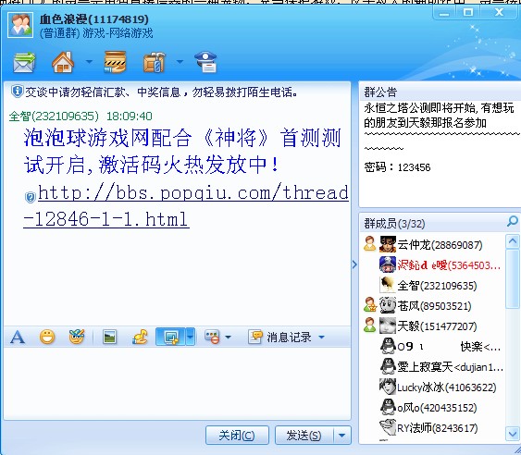Image resolution: width=521 pixels, height=455 pixels.
Task: Expand the screen capture options arrow
Action: pyautogui.click(x=190, y=338)
